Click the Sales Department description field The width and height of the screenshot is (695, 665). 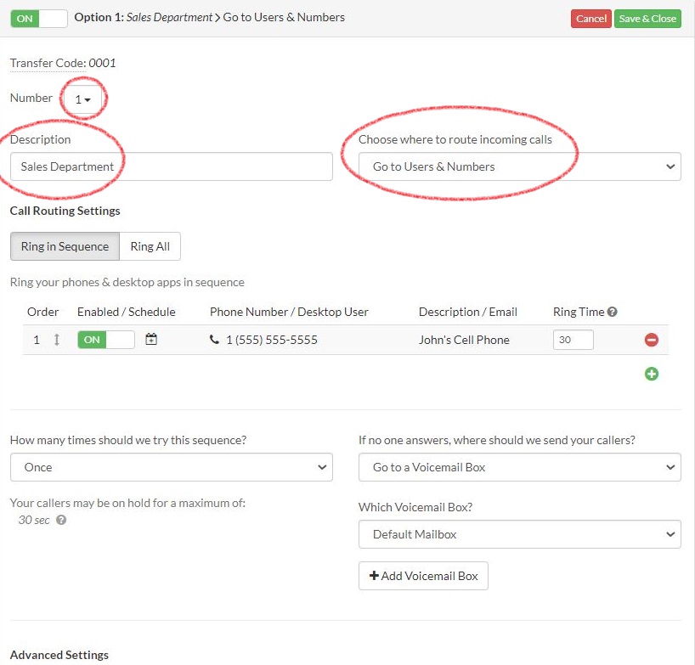point(170,166)
